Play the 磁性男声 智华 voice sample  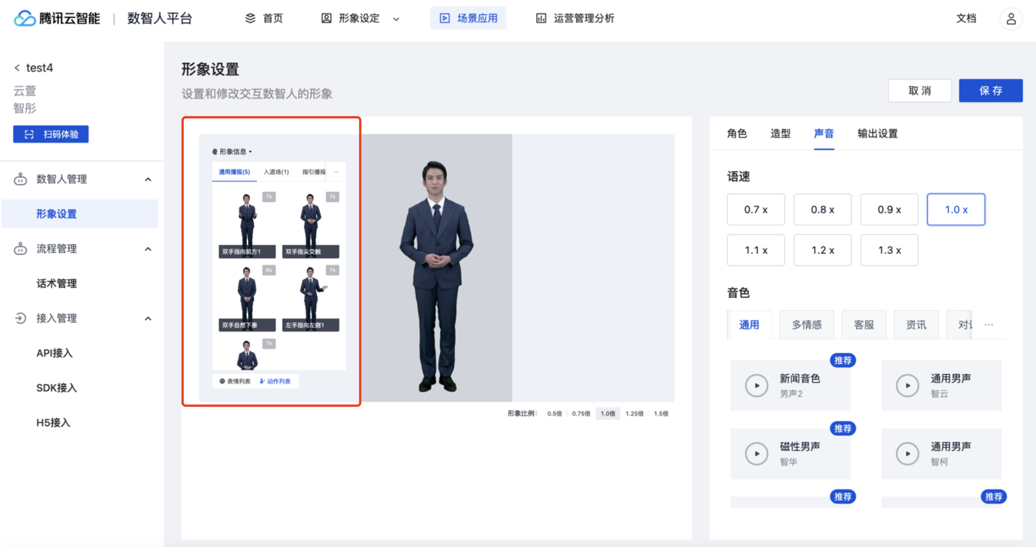756,454
